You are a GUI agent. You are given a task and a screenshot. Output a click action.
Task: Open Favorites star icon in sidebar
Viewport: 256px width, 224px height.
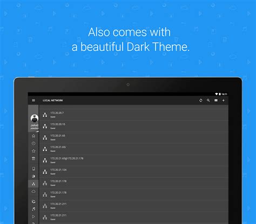[33, 151]
